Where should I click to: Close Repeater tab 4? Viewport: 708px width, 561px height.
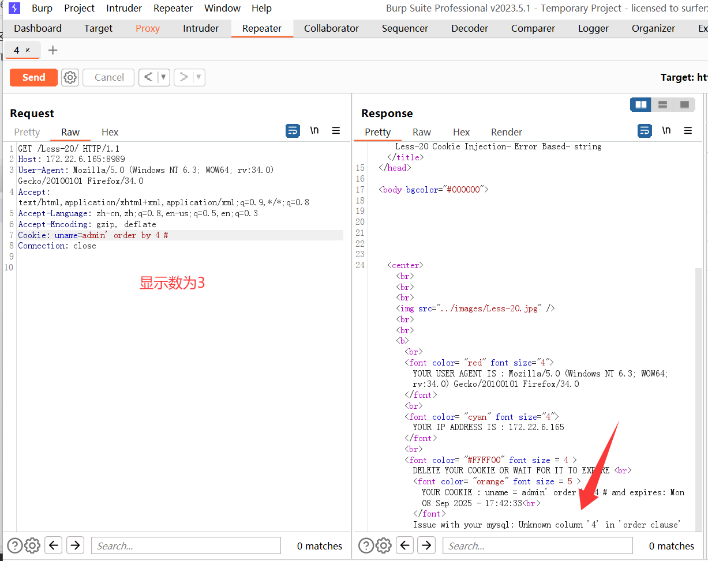(x=27, y=50)
